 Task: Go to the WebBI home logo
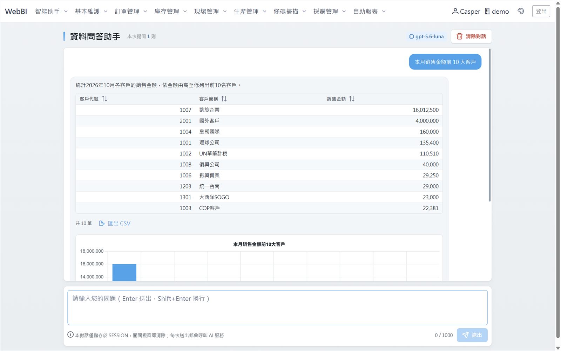(x=16, y=11)
